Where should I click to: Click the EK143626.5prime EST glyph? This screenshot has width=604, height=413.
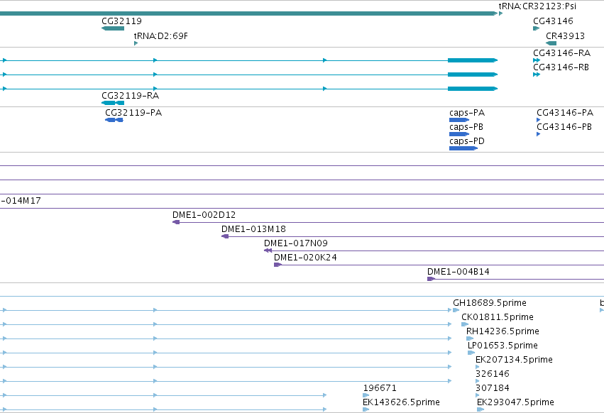[x=366, y=409]
